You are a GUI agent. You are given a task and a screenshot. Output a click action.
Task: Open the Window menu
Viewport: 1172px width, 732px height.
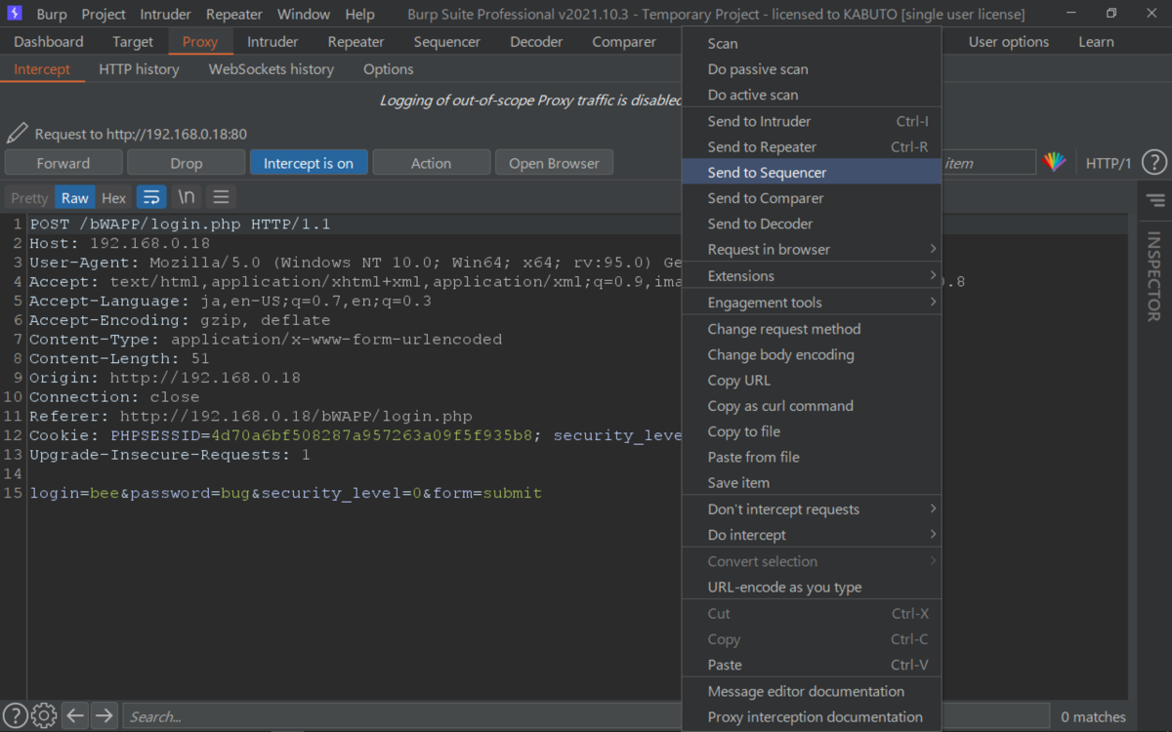[304, 14]
